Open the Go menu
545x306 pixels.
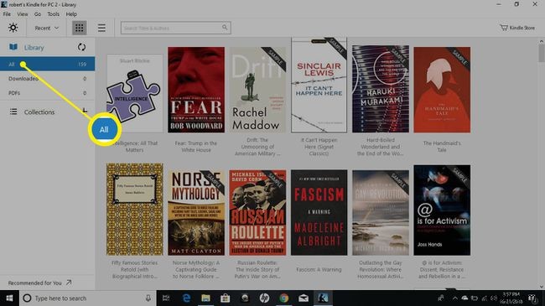38,14
